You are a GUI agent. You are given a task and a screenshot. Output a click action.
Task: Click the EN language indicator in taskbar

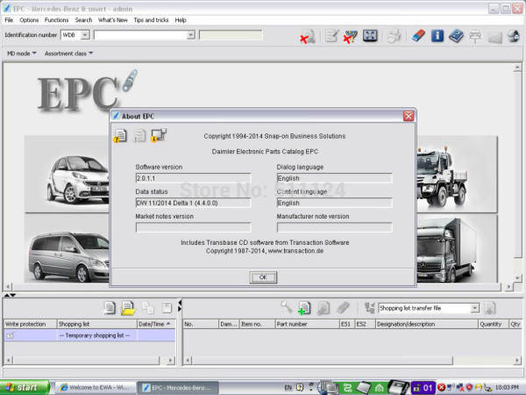point(288,387)
